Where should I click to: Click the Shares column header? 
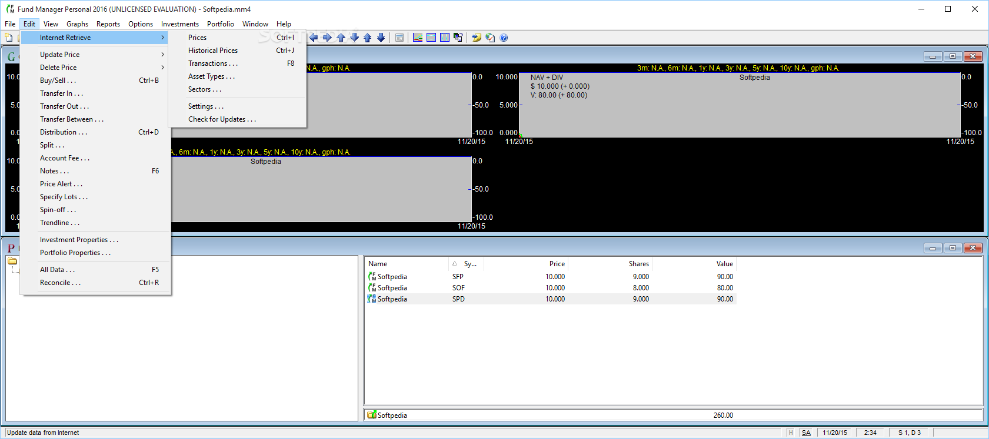tap(610, 264)
